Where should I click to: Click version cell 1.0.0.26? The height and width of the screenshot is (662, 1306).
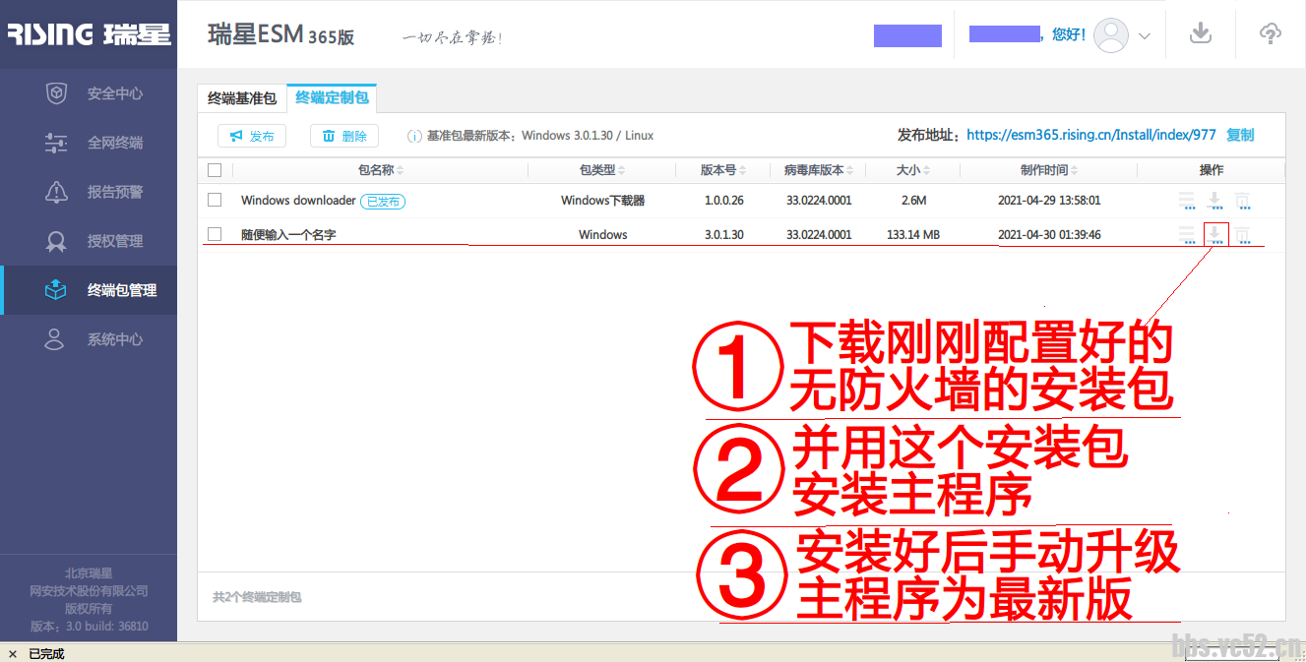coord(723,201)
